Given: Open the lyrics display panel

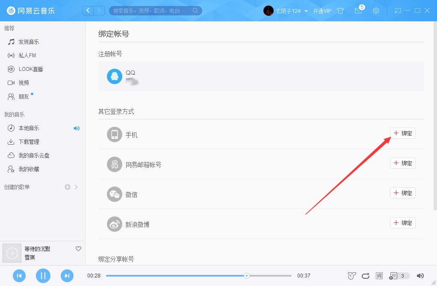Looking at the screenshot, I should [379, 276].
